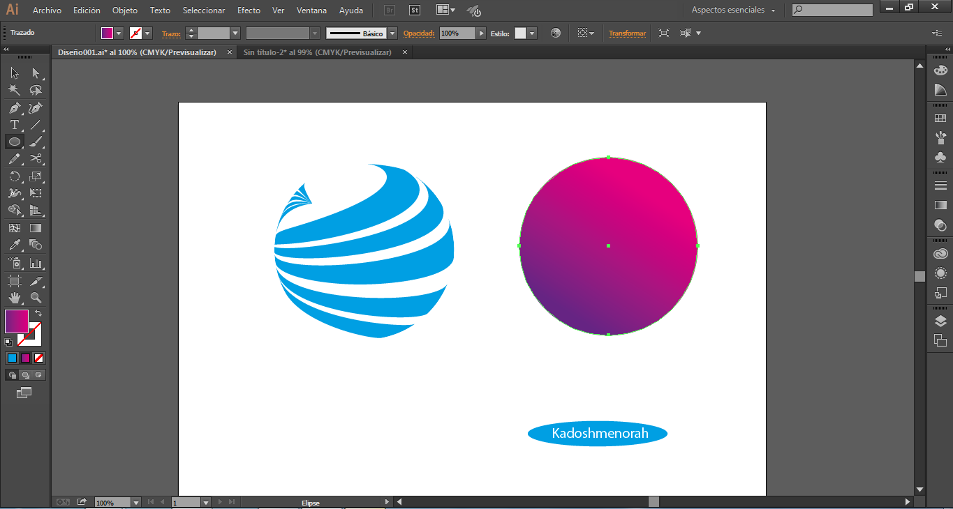Reset to default fill and stroke
The height and width of the screenshot is (509, 953).
point(8,342)
